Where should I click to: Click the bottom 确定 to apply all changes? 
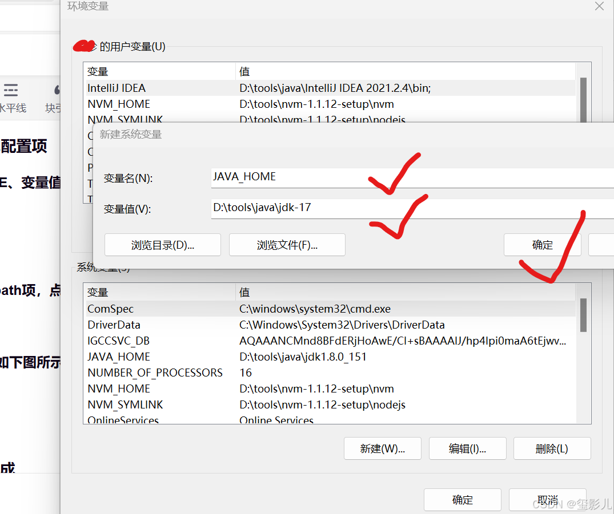pyautogui.click(x=462, y=499)
